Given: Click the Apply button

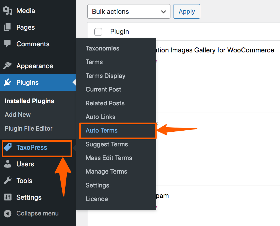Looking at the screenshot, I should pyautogui.click(x=186, y=11).
